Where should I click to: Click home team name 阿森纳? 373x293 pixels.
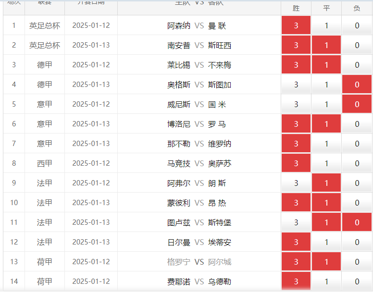click(179, 25)
